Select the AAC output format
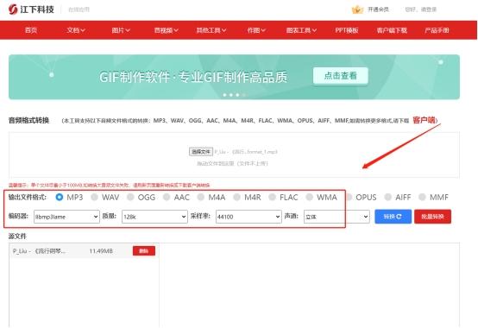 point(167,197)
